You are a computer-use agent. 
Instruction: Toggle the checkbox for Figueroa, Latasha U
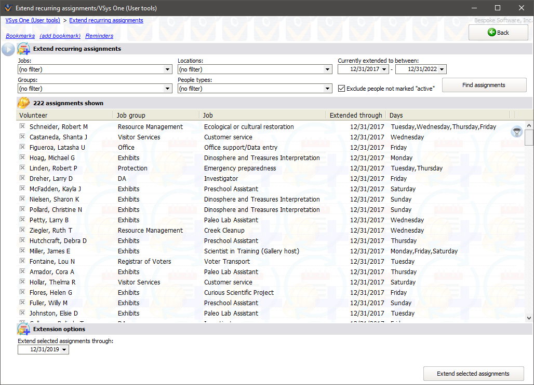21,147
